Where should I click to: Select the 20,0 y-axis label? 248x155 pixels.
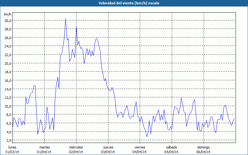tap(8, 63)
